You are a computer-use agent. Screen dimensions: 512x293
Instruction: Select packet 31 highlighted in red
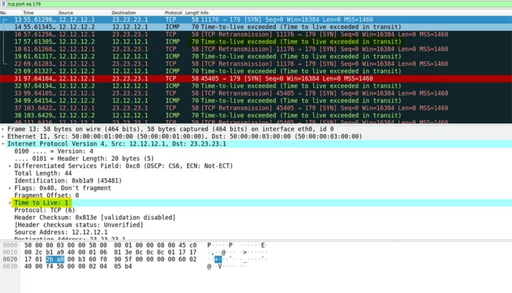216,79
